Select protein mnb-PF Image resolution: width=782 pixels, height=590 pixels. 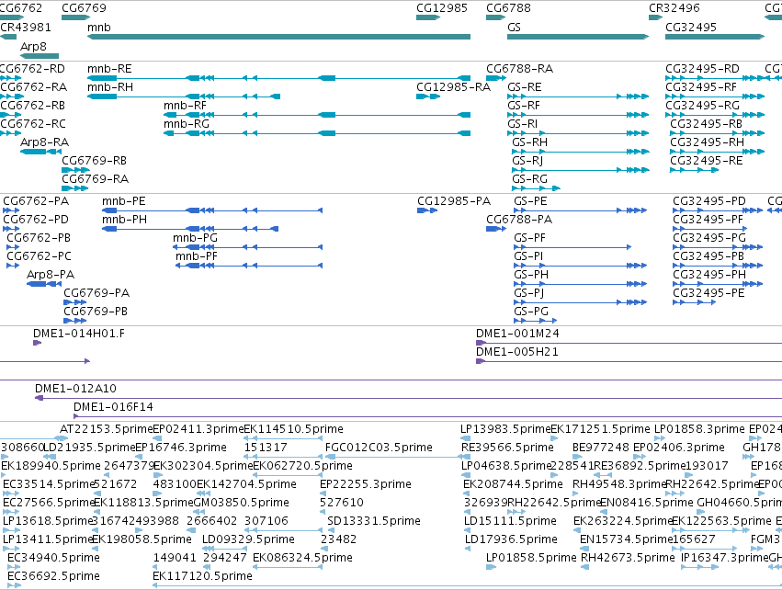coord(249,266)
